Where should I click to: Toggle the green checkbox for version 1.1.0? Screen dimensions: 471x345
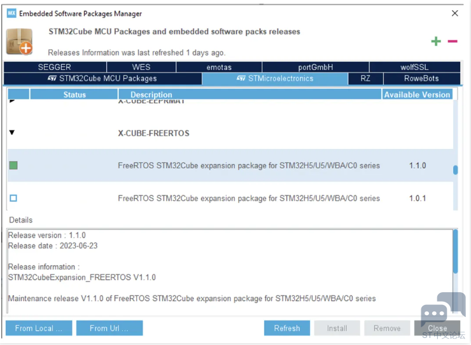point(13,165)
